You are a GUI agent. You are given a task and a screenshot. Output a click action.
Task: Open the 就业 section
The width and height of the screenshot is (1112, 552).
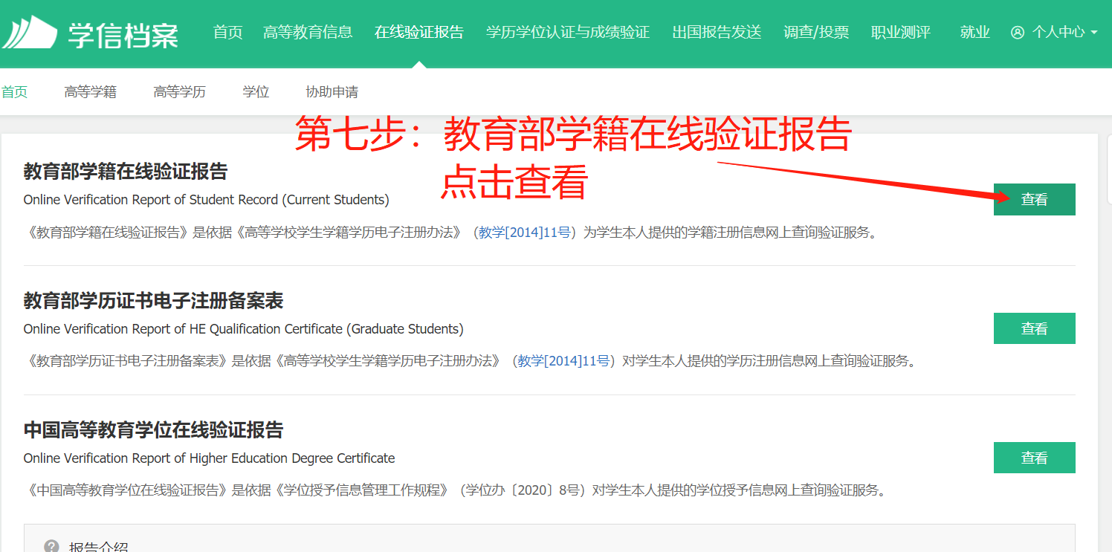(x=974, y=32)
